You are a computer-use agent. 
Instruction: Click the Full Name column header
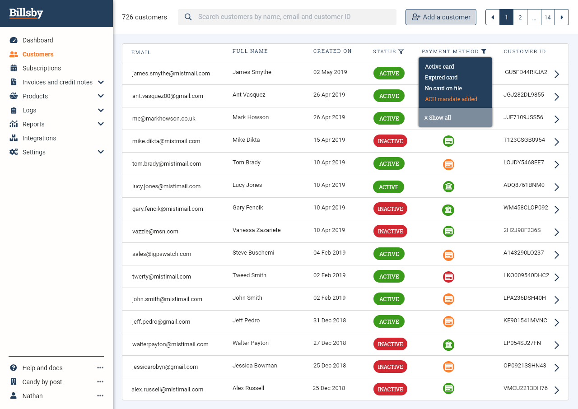[x=250, y=51]
